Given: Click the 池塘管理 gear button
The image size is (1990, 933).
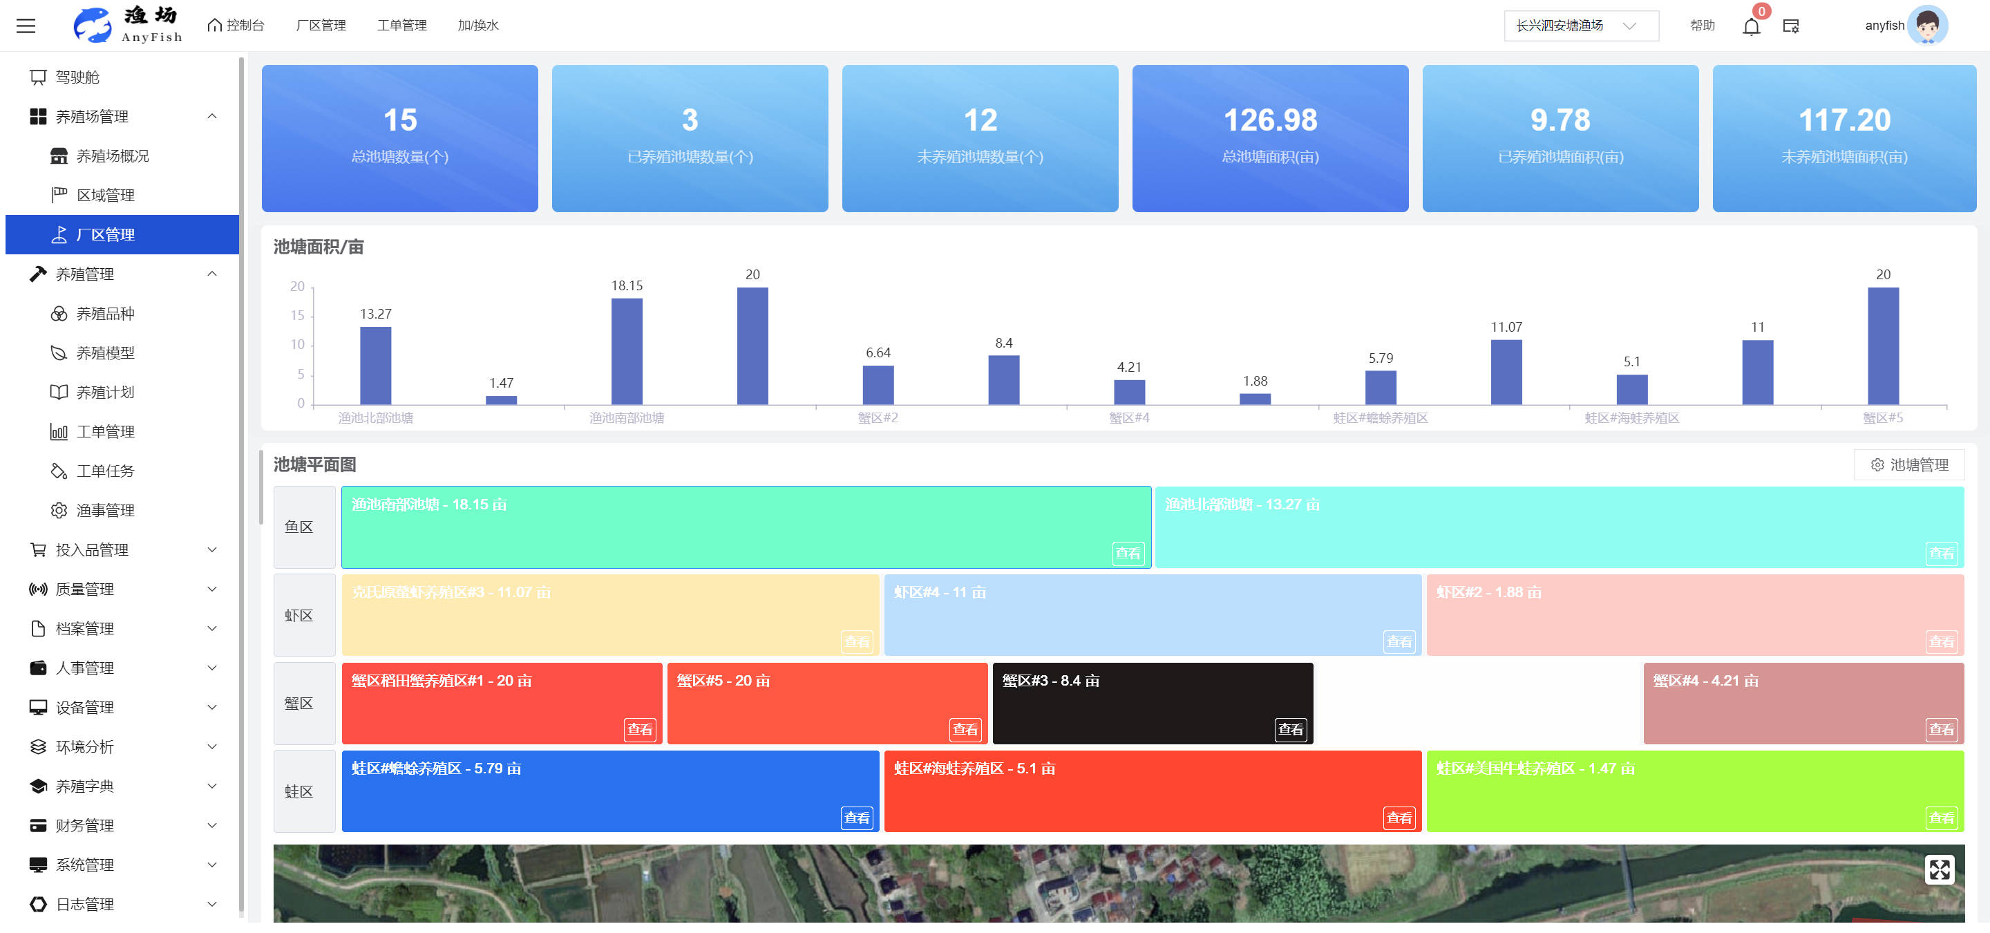Looking at the screenshot, I should pyautogui.click(x=1909, y=465).
